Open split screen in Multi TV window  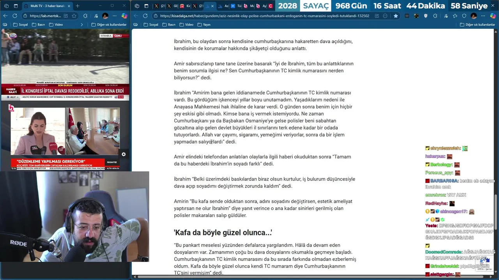coord(65,16)
